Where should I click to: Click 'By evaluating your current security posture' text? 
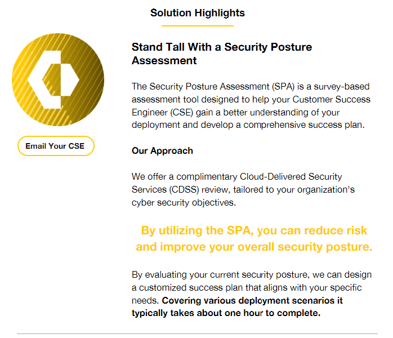click(220, 275)
